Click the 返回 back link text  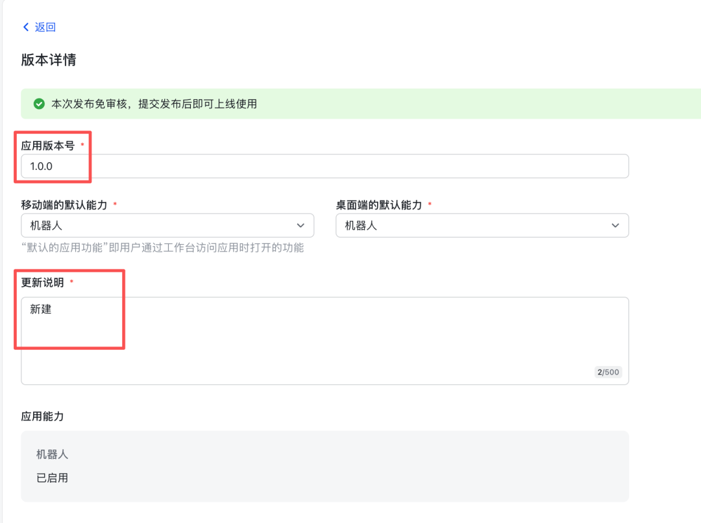(x=45, y=27)
